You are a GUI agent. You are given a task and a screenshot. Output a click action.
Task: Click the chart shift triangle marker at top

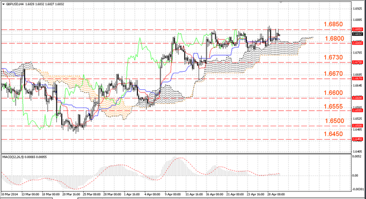point(281,2)
